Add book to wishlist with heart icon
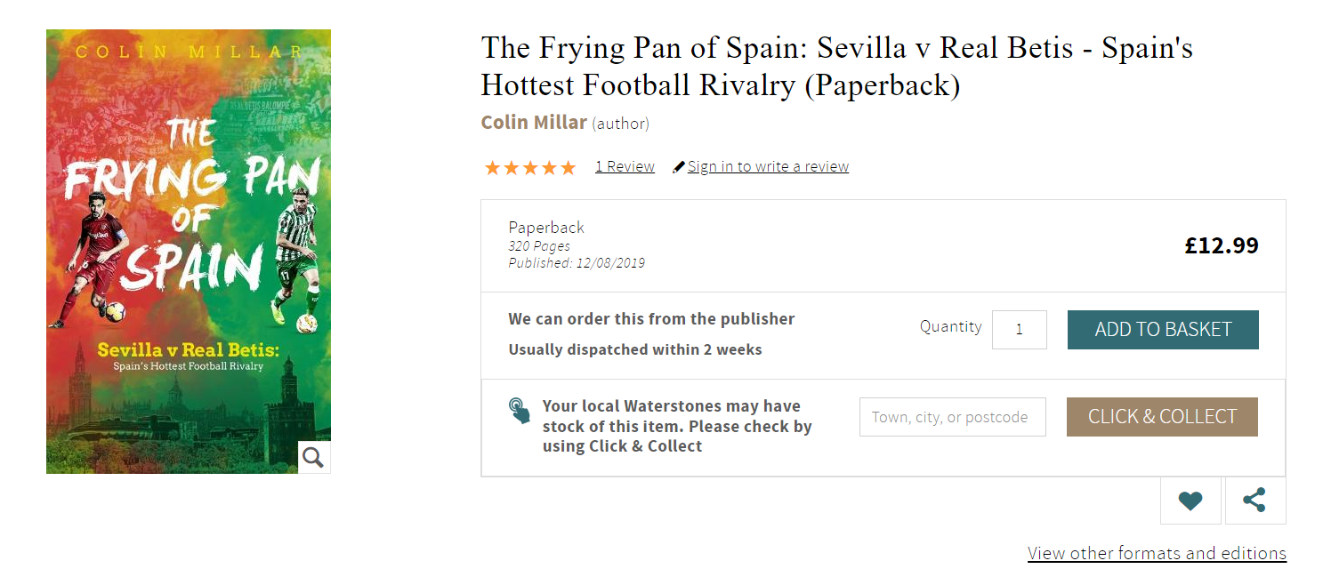The image size is (1323, 585). [1190, 501]
